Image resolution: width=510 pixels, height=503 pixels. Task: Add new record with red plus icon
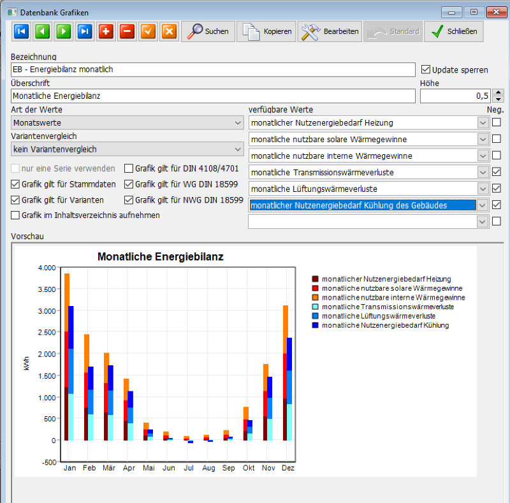point(106,31)
